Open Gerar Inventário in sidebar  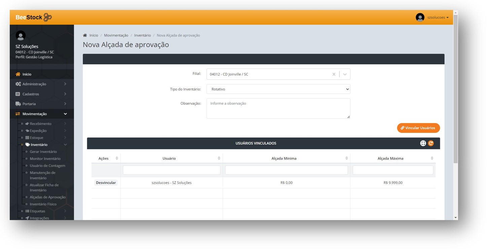click(x=43, y=152)
